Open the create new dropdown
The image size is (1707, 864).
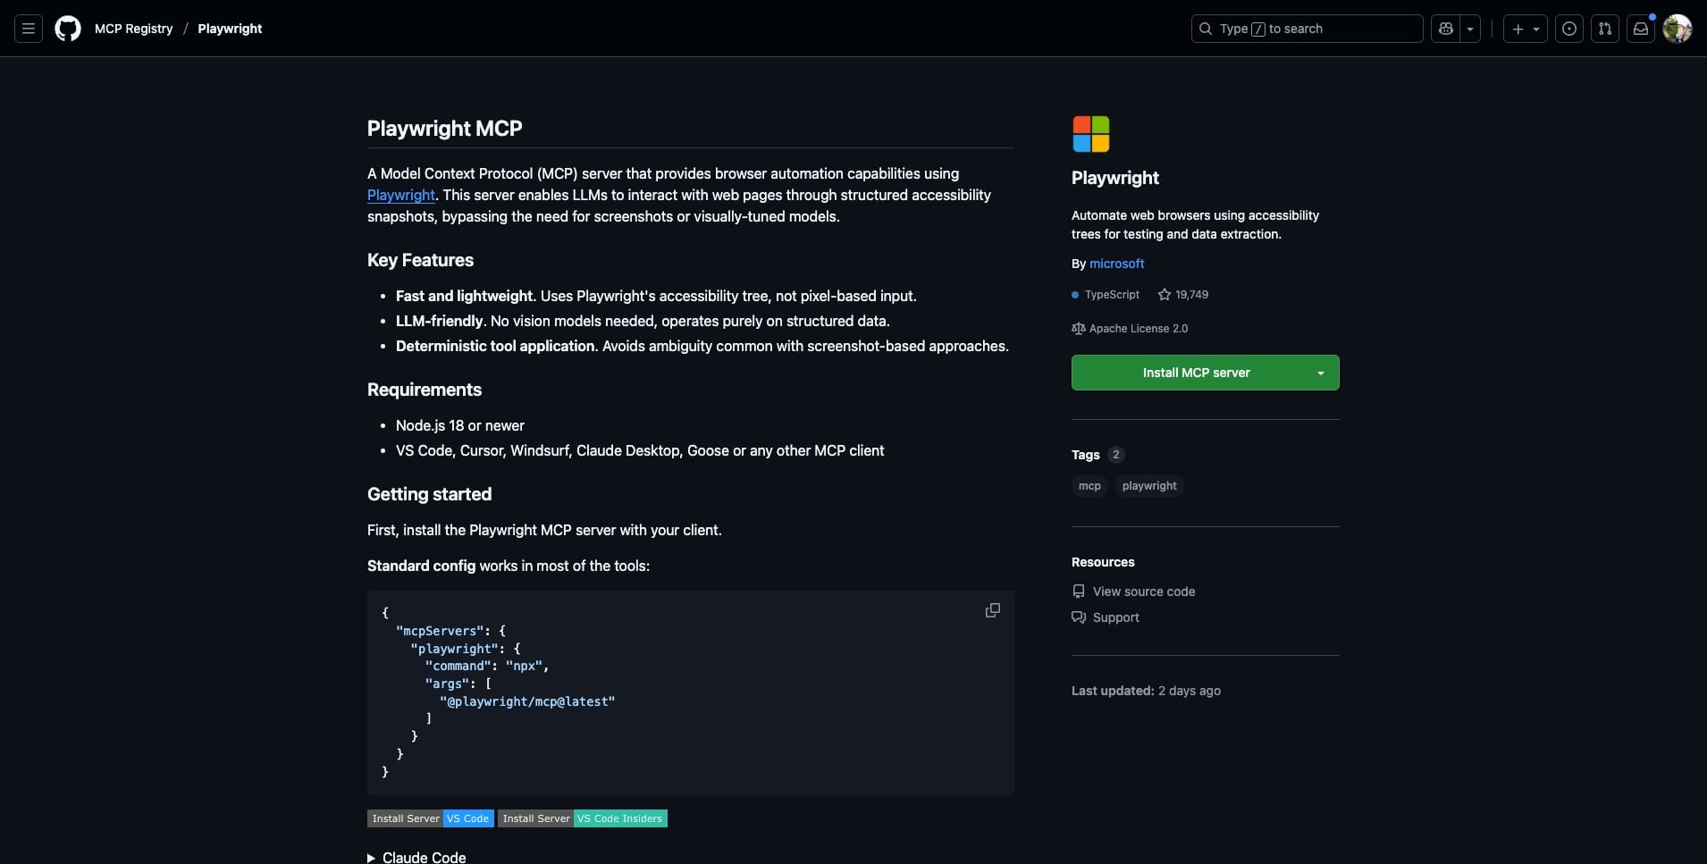[x=1523, y=29]
